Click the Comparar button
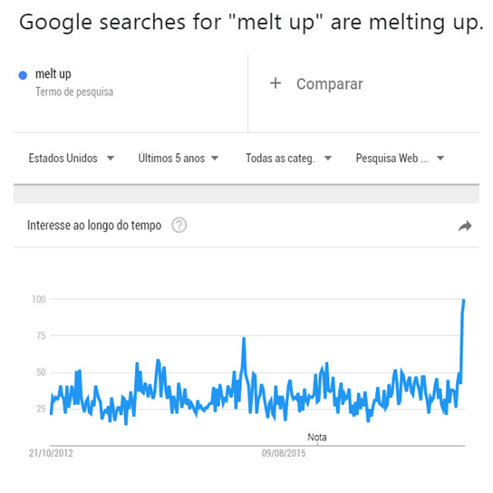Screen dimensions: 493x493 (x=316, y=83)
